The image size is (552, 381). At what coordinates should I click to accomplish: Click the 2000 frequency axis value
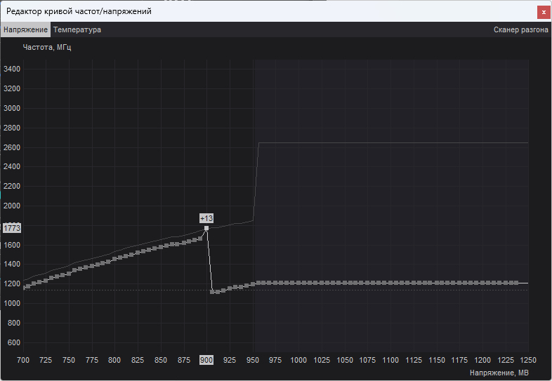(12, 206)
